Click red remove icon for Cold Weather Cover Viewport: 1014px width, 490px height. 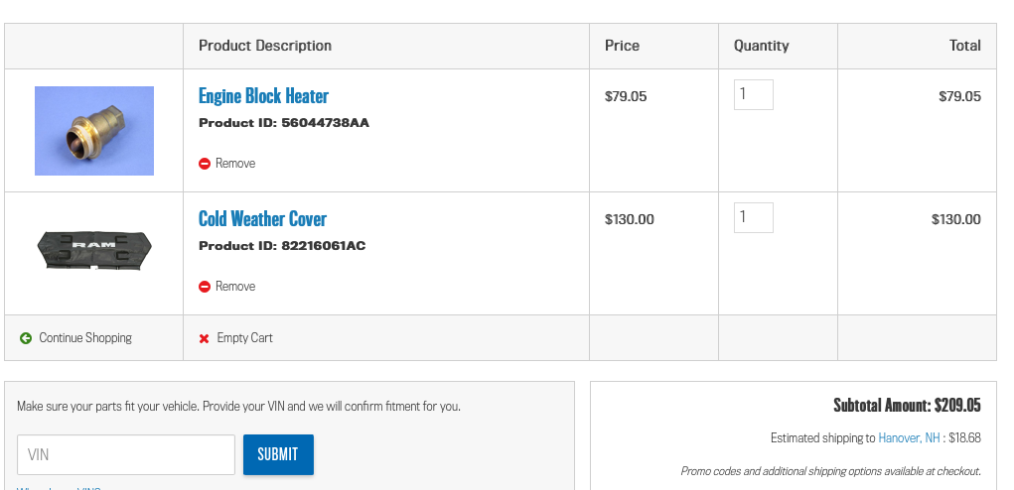click(x=205, y=287)
